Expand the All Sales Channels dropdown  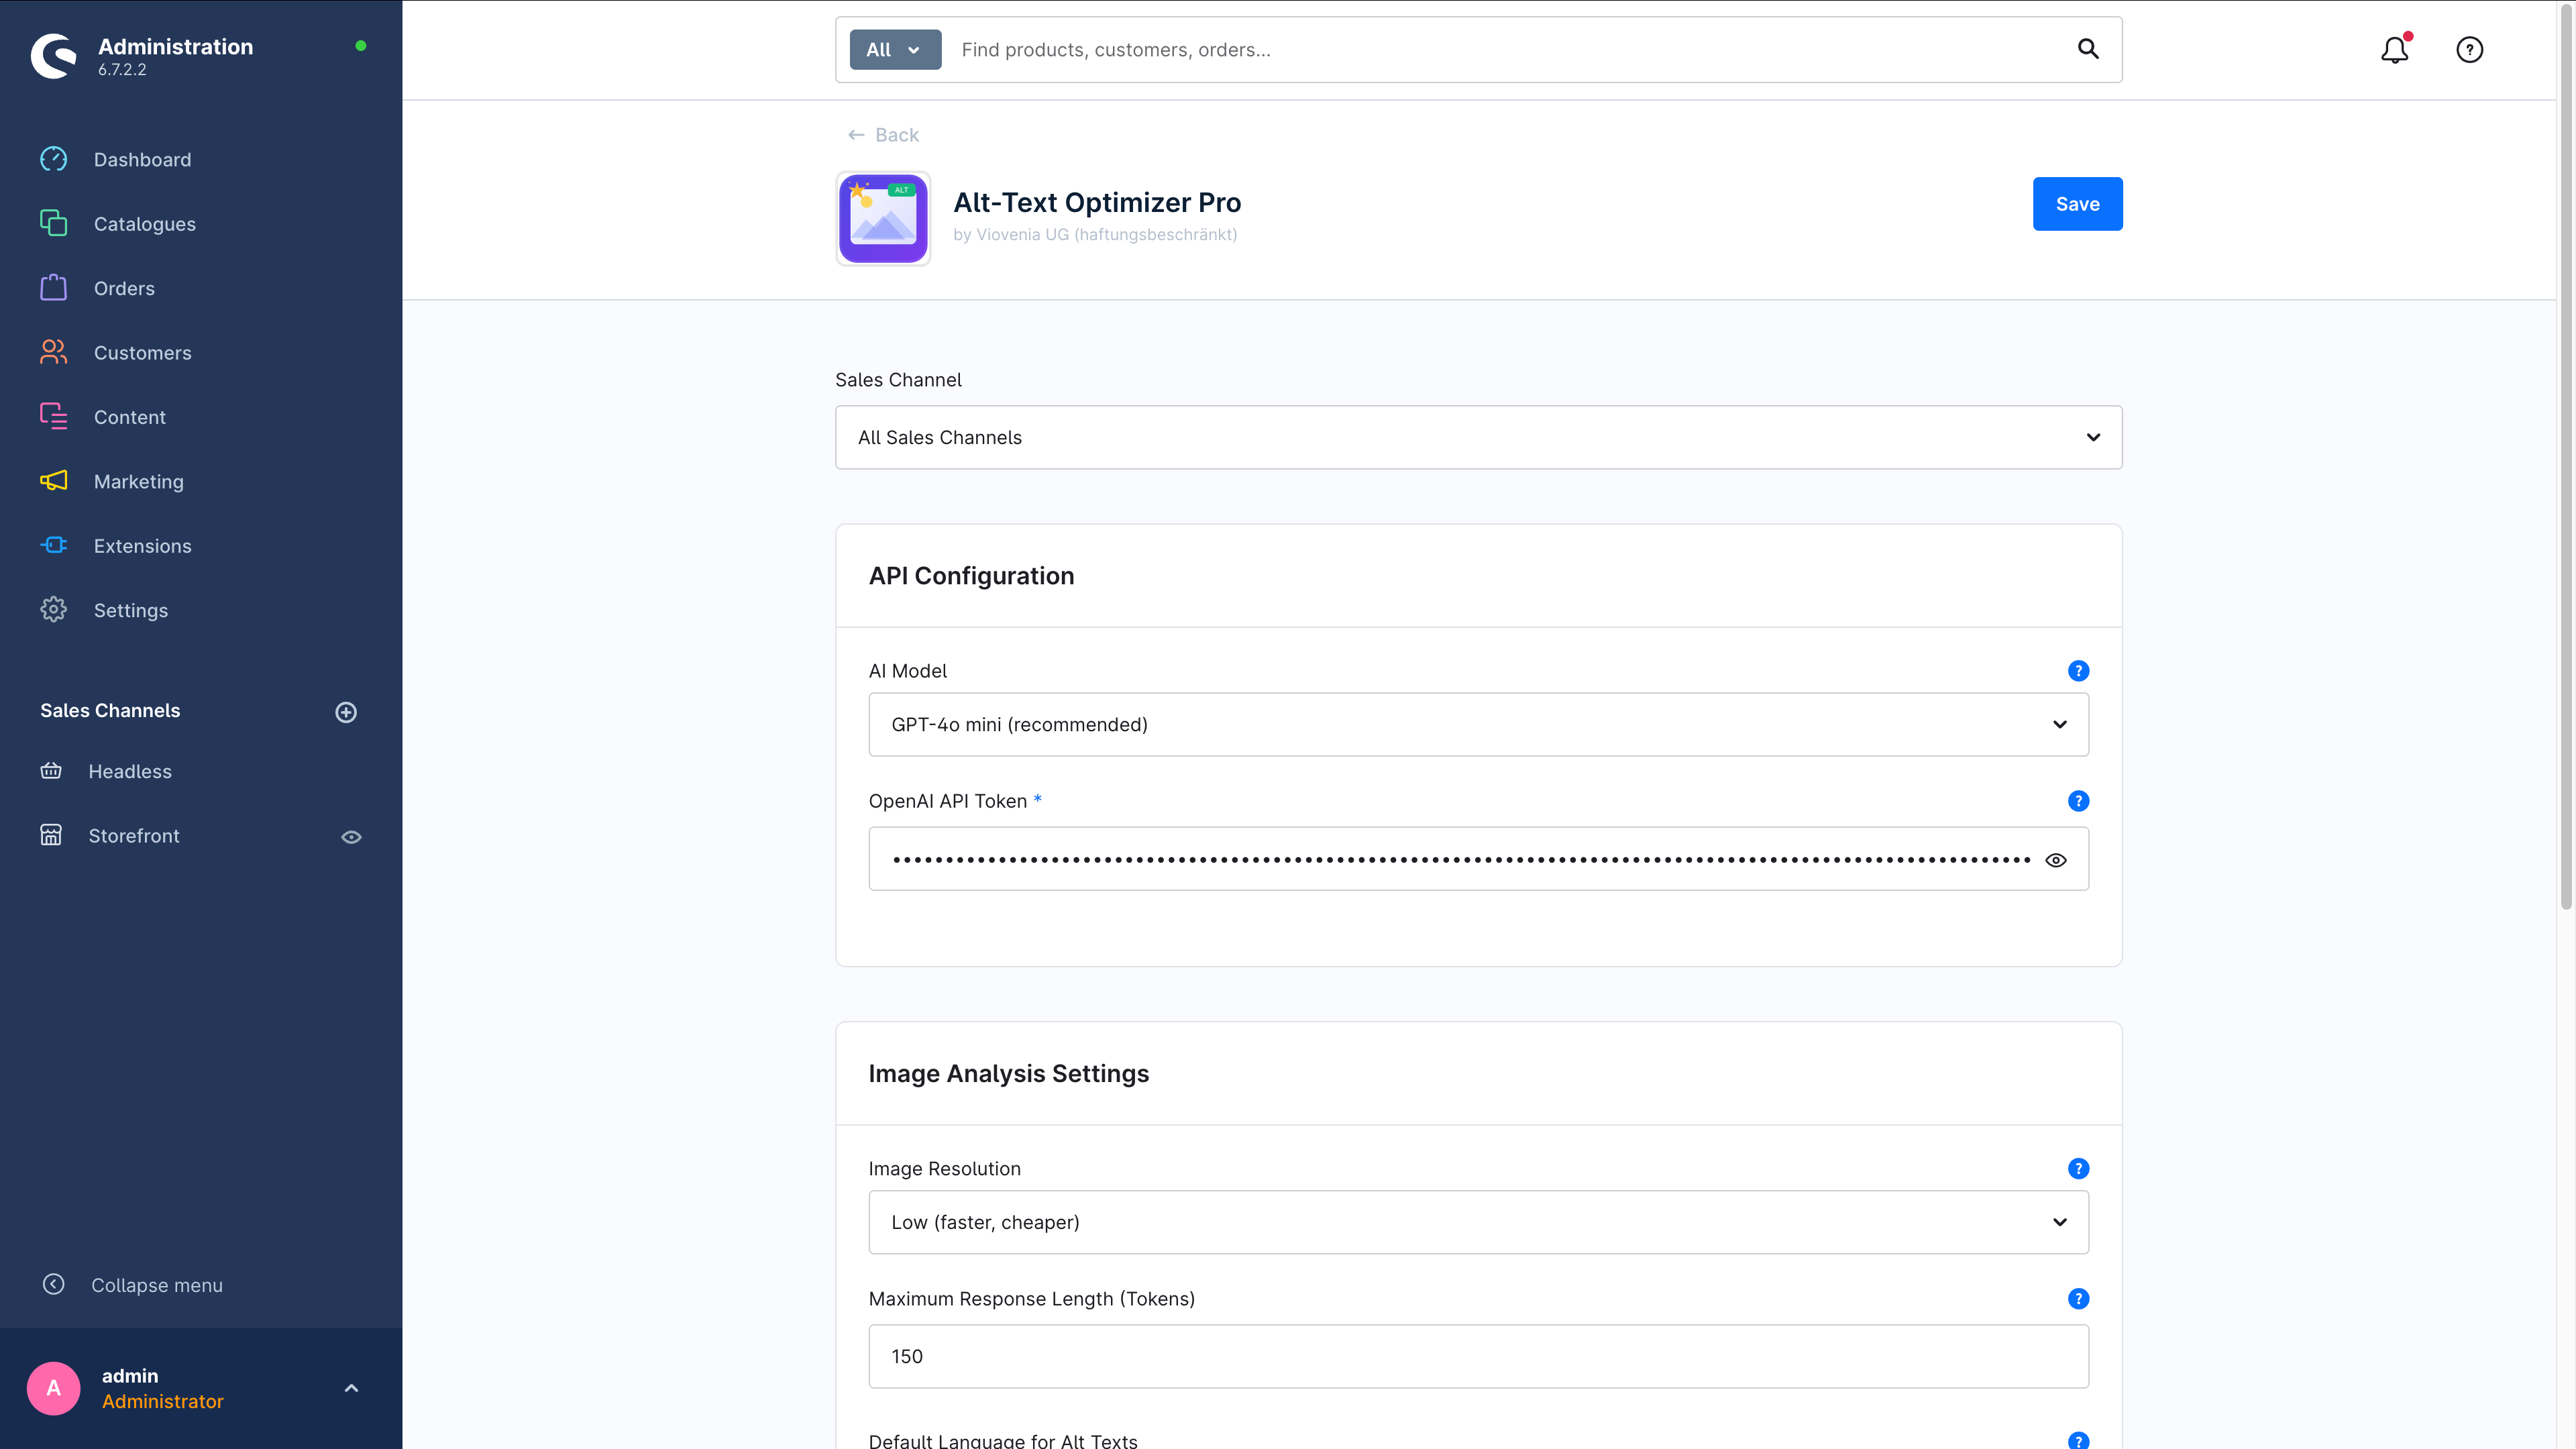1478,437
